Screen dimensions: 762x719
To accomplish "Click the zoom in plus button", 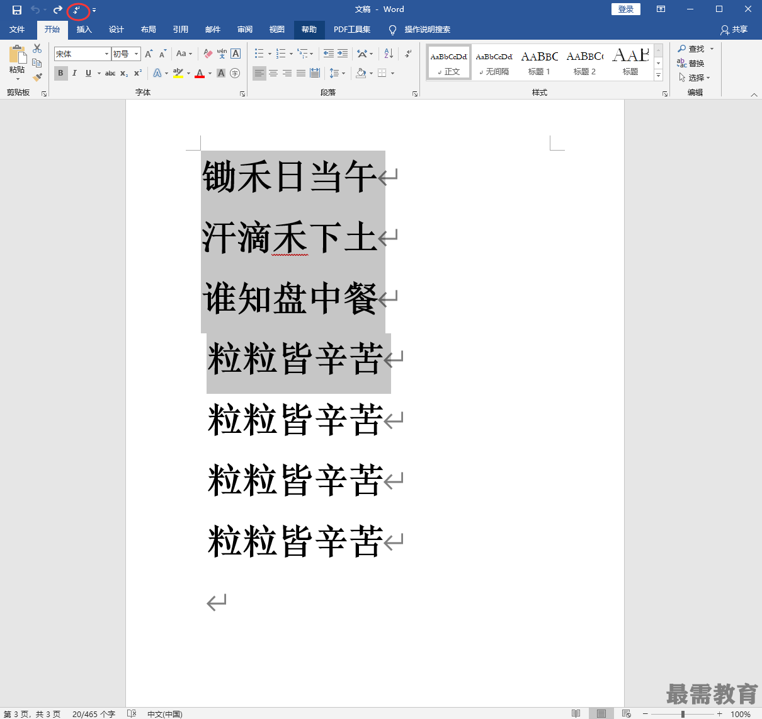I will (x=720, y=714).
